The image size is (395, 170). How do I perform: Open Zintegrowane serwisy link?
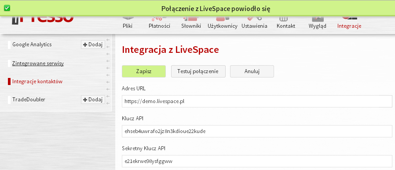point(38,63)
